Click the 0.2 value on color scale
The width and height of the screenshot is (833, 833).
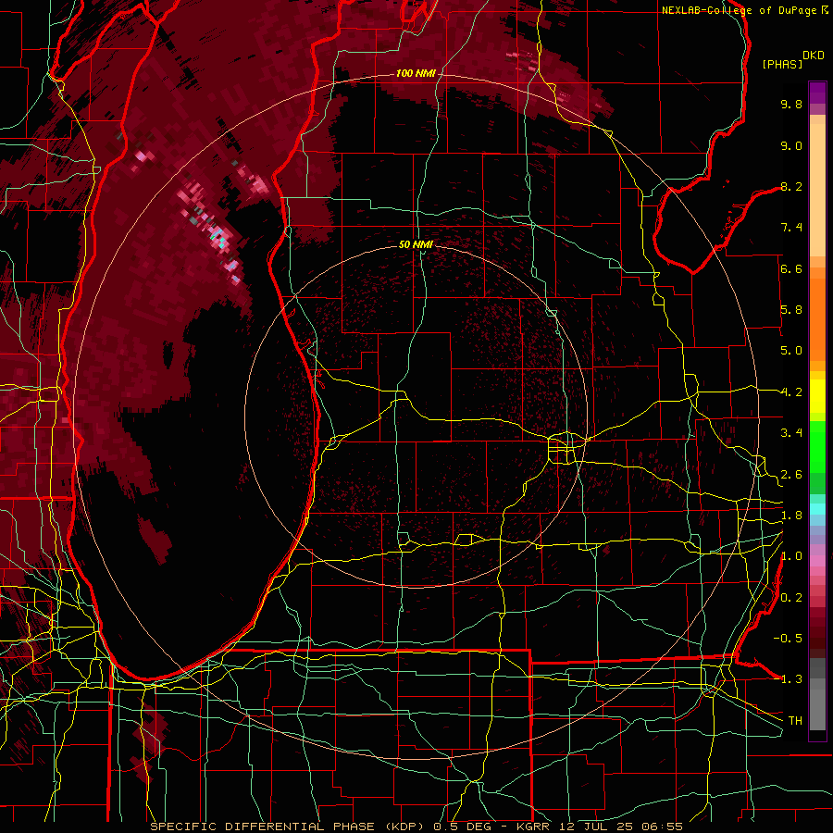coord(791,598)
